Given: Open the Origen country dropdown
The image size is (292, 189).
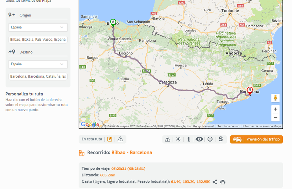Looking at the screenshot, I should (38, 27).
